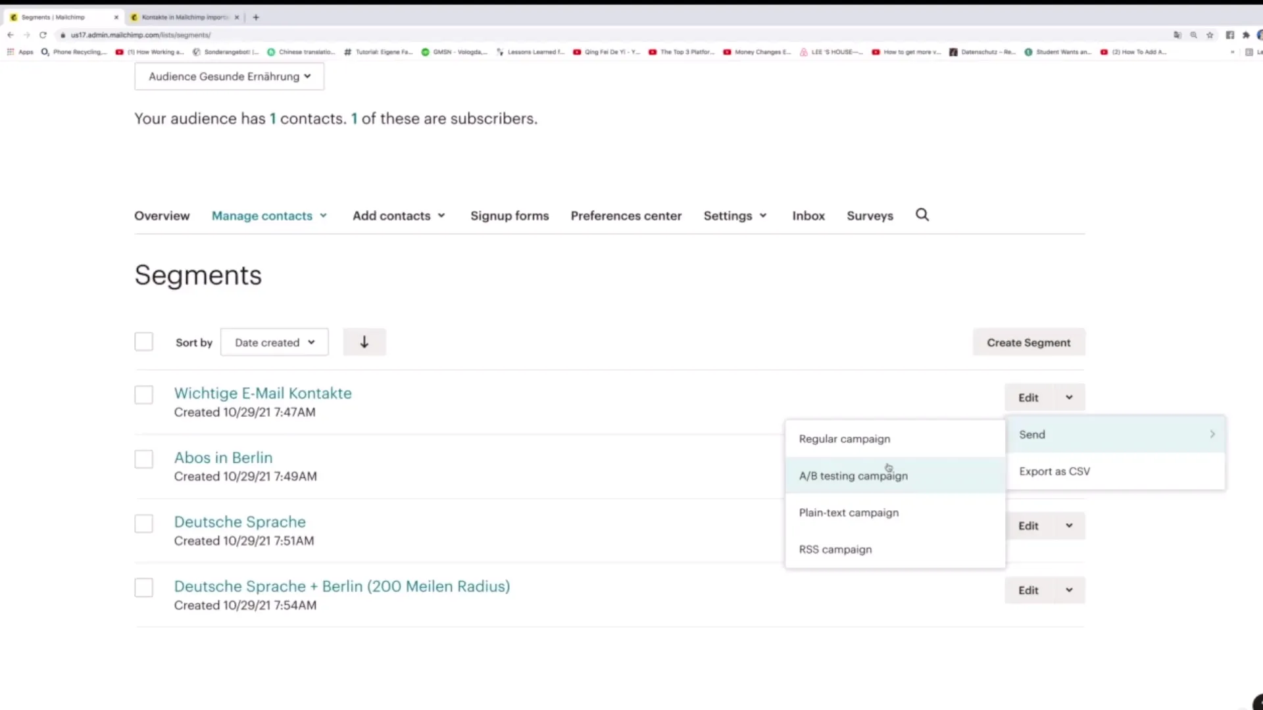The width and height of the screenshot is (1263, 710).
Task: Open the GMSN - Vologda bookmark
Action: (455, 52)
